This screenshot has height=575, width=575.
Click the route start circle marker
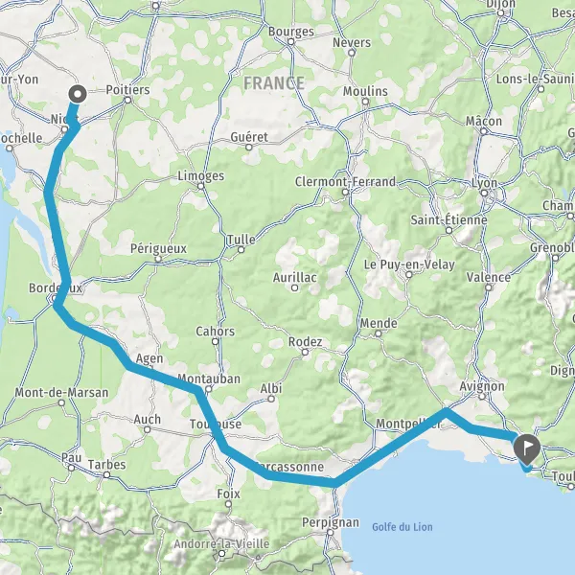click(x=78, y=94)
